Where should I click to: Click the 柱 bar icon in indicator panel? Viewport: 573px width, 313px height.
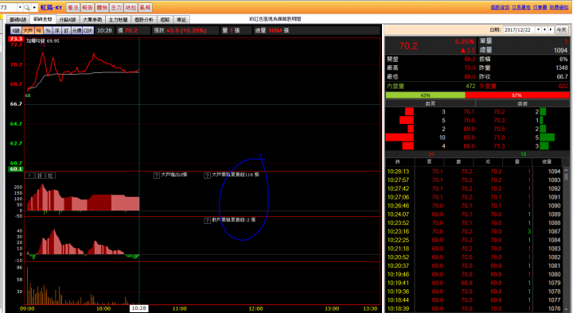pos(50,176)
